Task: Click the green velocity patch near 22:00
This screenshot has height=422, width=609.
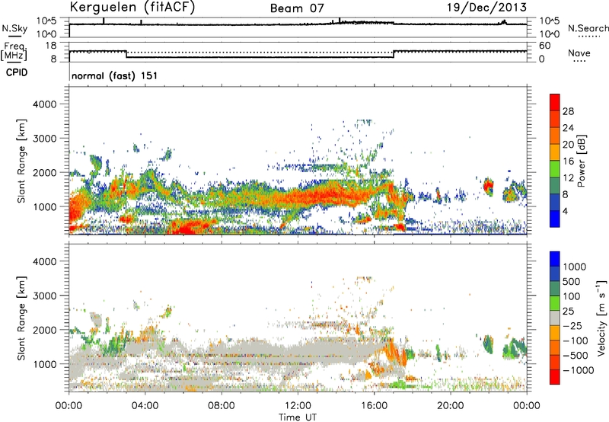Action: click(x=488, y=344)
